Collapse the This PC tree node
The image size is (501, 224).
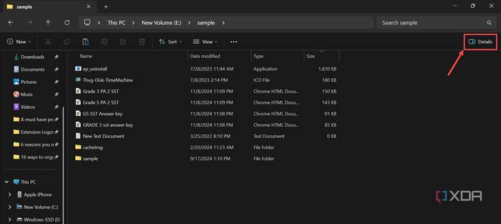(x=7, y=182)
